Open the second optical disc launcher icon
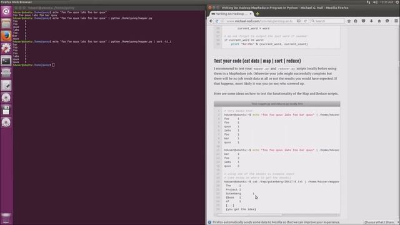The image size is (400, 225). click(6, 122)
